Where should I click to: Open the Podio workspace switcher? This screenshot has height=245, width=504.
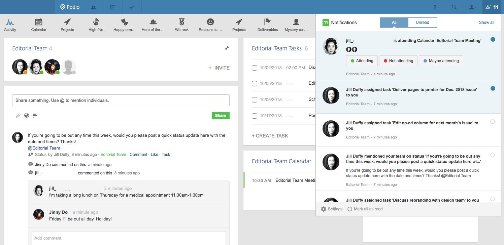70,7
